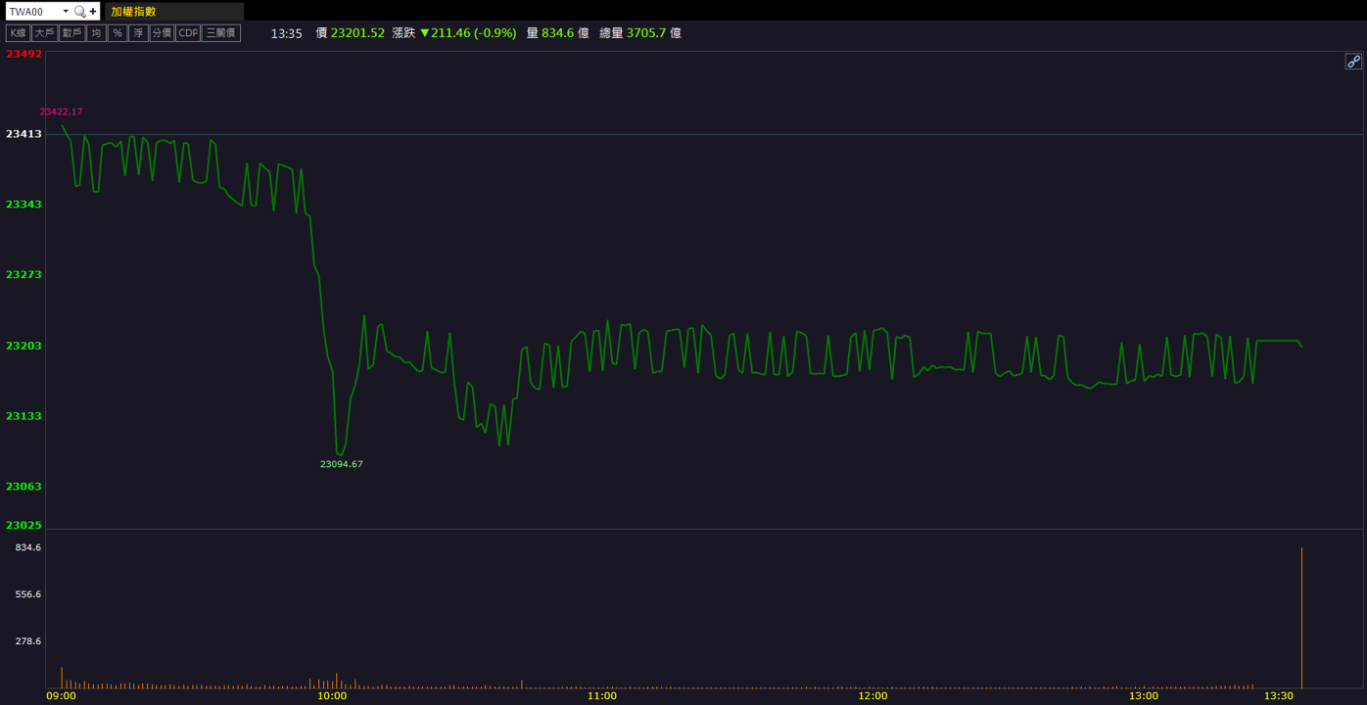Viewport: 1367px width, 705px height.
Task: Click the 加權指數 title label
Action: point(133,12)
